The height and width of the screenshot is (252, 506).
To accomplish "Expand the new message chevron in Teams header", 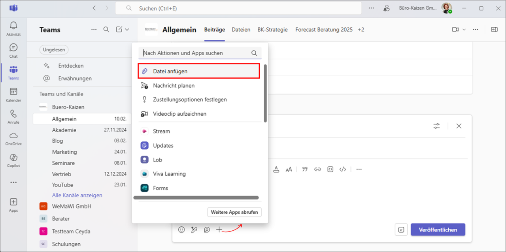I will coord(126,29).
